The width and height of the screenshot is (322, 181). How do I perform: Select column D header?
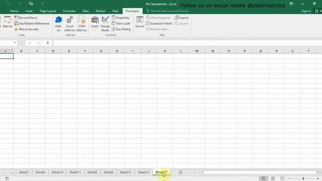click(53, 51)
